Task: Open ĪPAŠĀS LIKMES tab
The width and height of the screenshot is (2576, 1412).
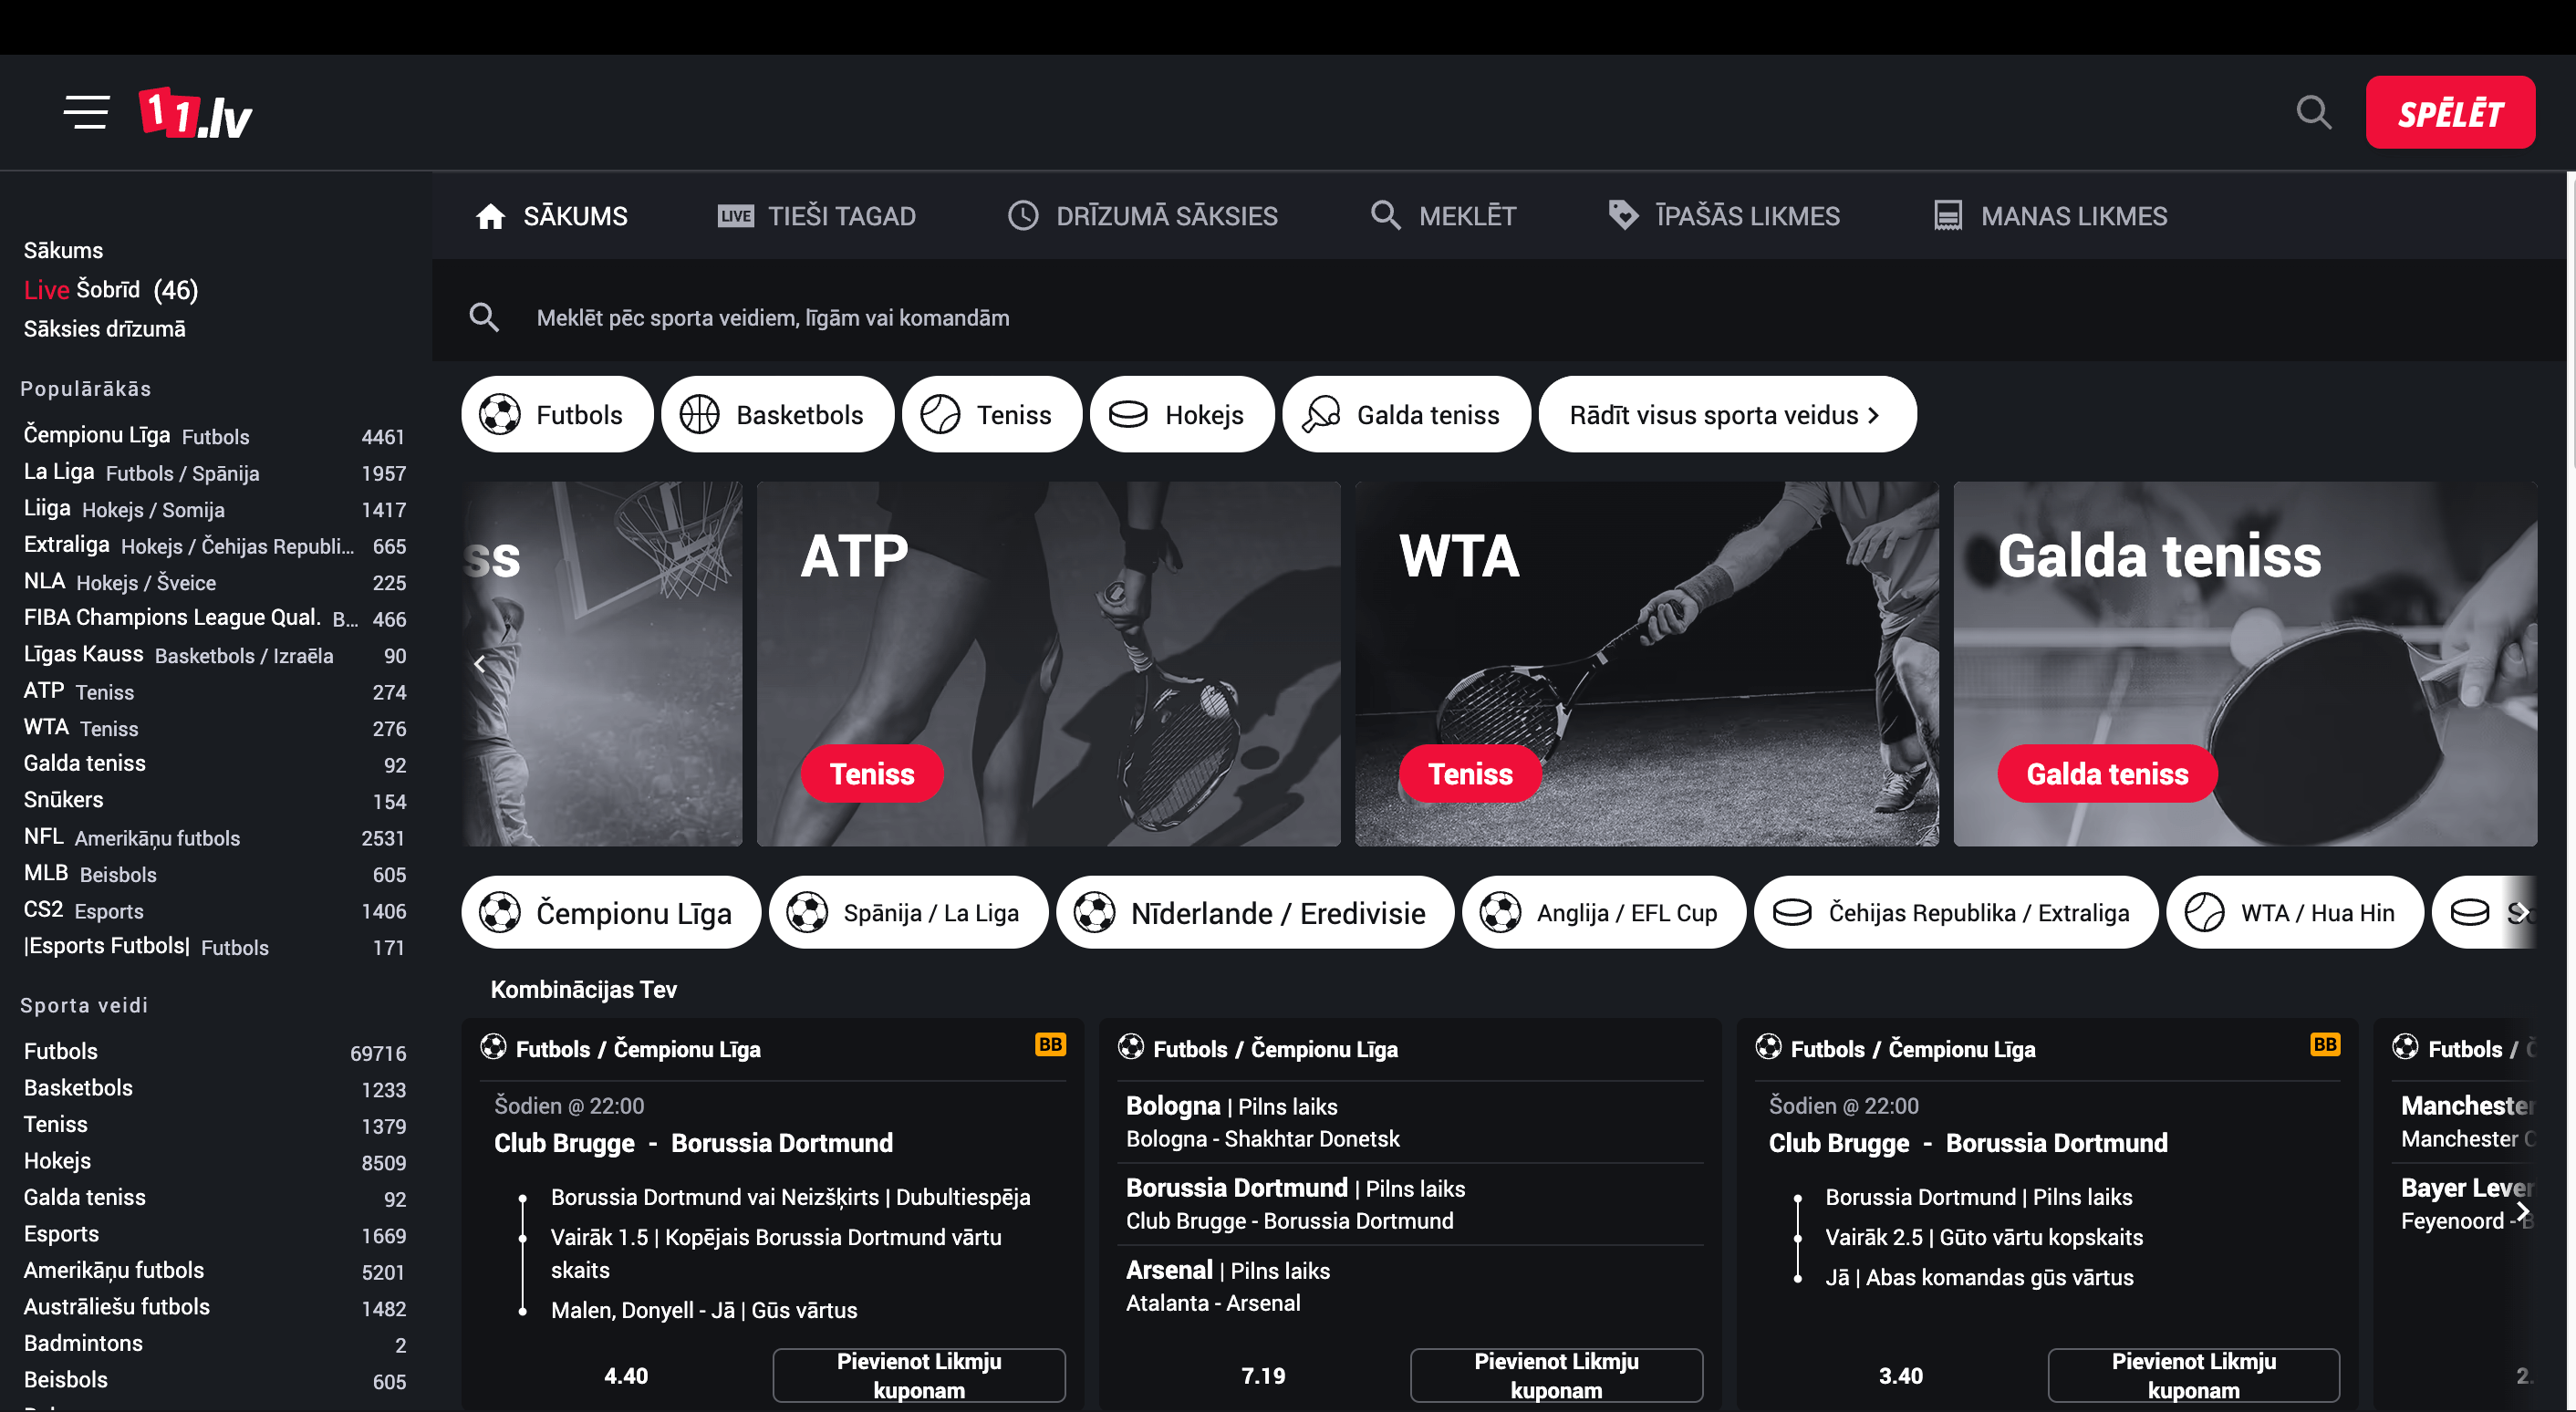Action: (x=1724, y=216)
